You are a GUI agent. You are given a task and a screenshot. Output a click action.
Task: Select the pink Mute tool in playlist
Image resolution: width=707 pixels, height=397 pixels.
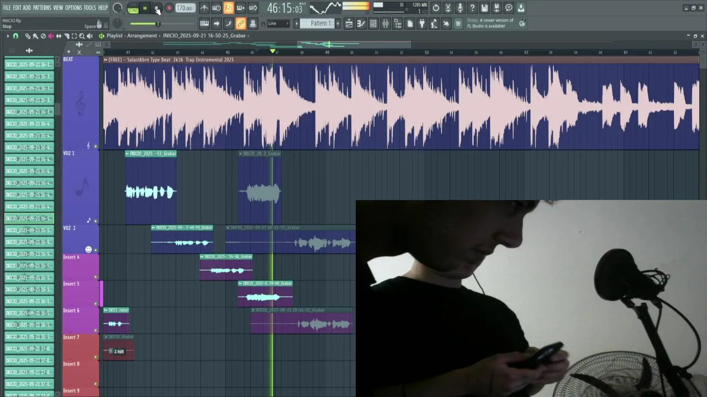click(51, 36)
